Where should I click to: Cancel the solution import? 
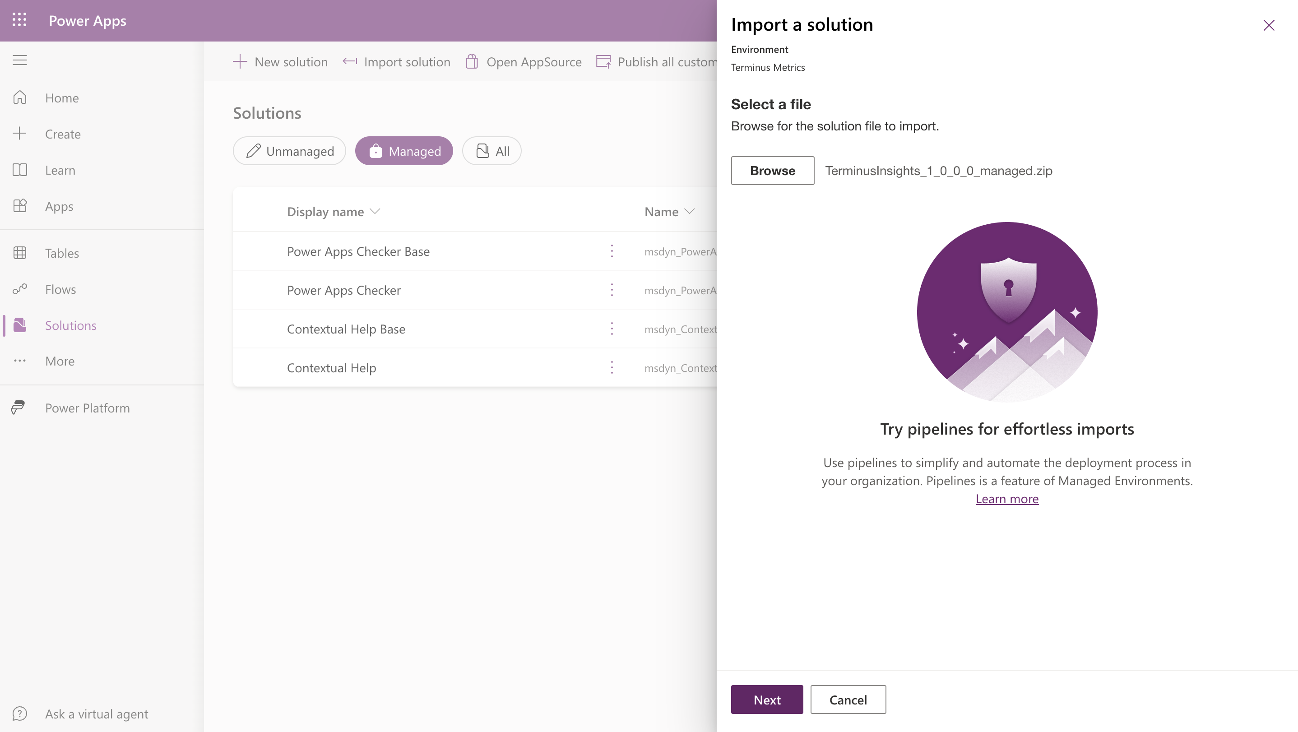[848, 699]
